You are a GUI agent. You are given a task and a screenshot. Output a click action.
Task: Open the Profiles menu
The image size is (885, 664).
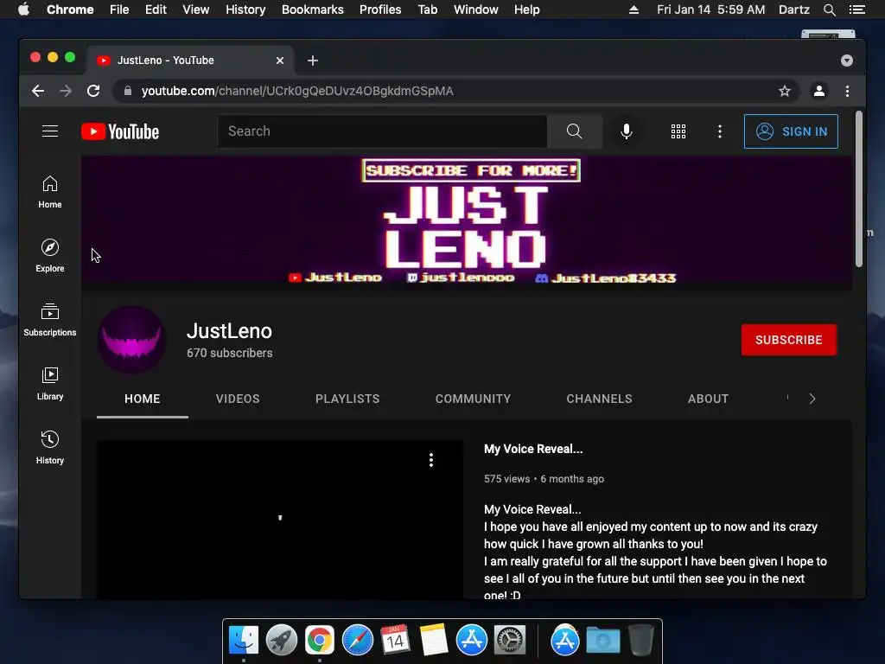(380, 10)
